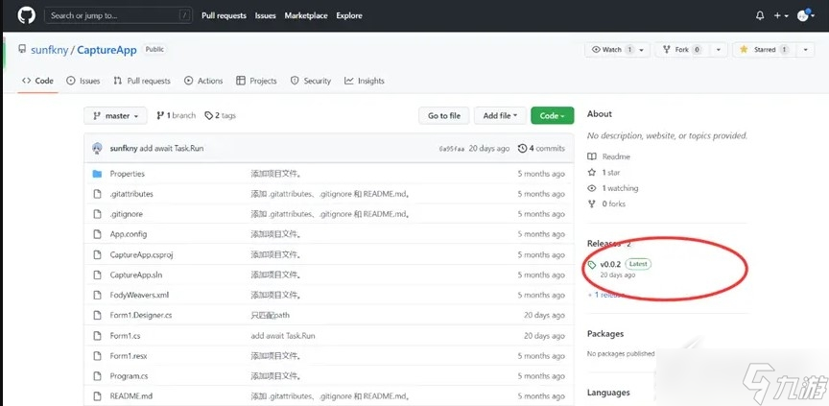Open the notifications bell
This screenshot has height=406, width=829.
coord(760,15)
